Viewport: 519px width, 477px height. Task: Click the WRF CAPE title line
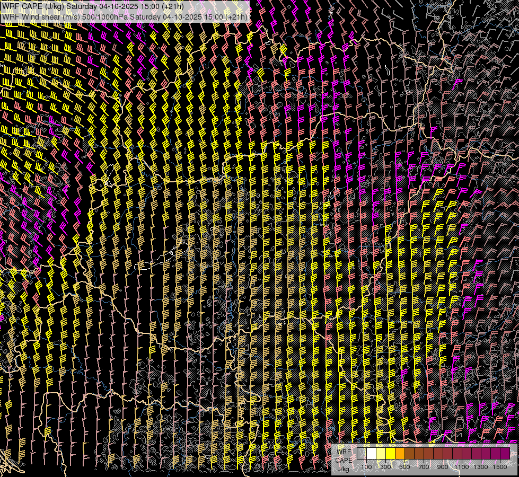tap(92, 6)
